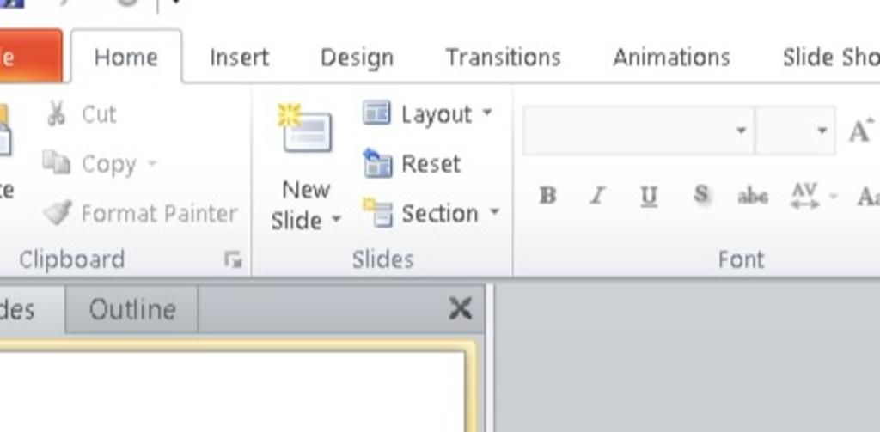Toggle Bold formatting
The height and width of the screenshot is (432, 880).
coord(547,196)
